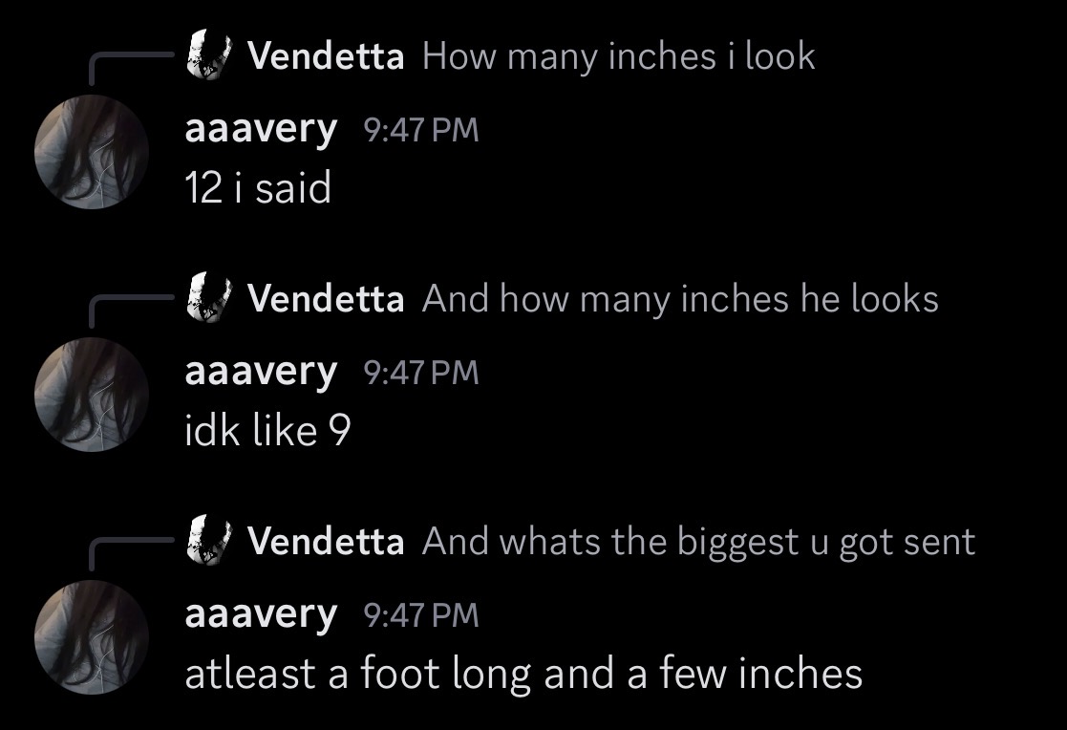Click Vendetta's small avatar beside "And how many inches he looks"
The width and height of the screenshot is (1067, 730).
click(210, 298)
